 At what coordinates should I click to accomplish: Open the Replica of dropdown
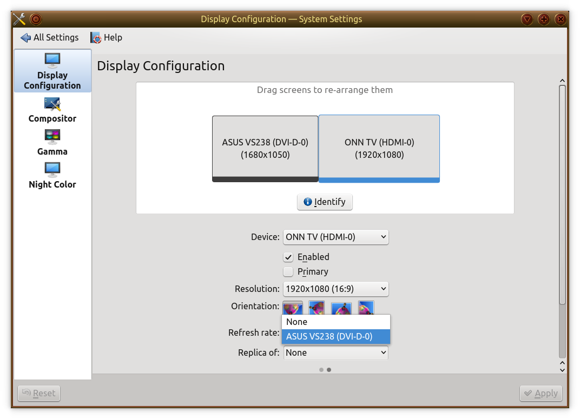point(336,353)
